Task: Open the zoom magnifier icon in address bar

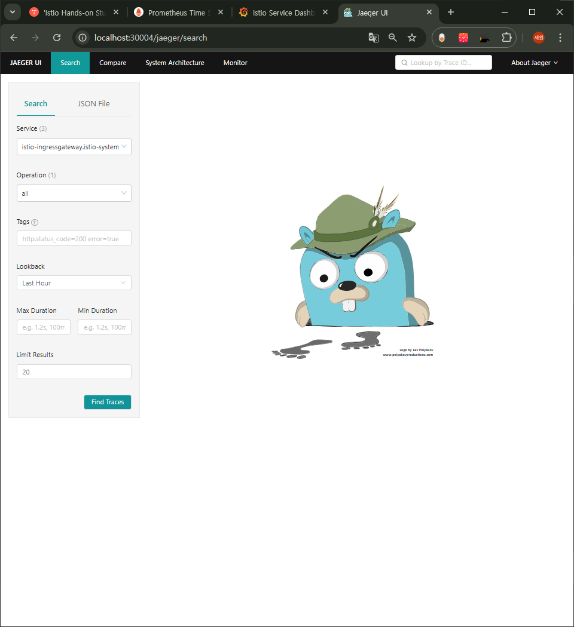Action: [393, 38]
